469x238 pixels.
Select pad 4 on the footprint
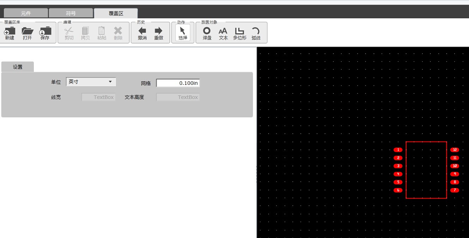398,174
